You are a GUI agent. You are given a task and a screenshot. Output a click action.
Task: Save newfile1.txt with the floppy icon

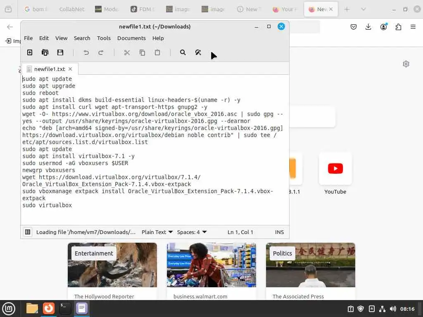[x=60, y=52]
